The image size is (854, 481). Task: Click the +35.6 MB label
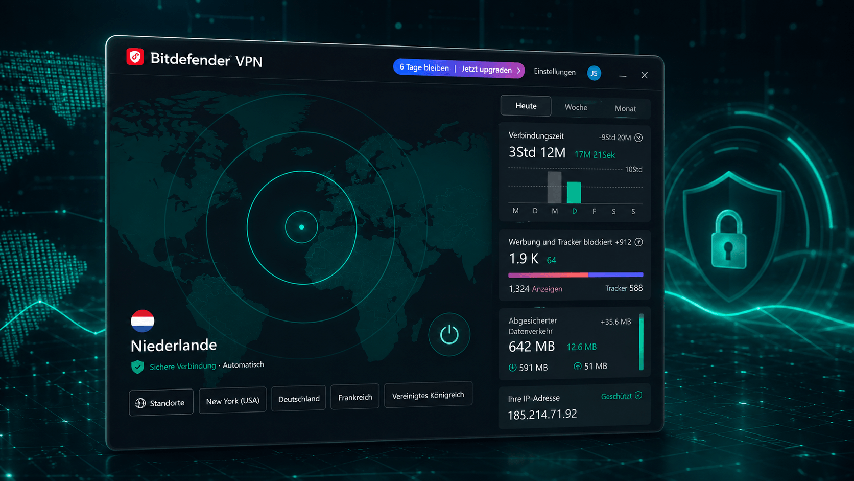click(615, 322)
